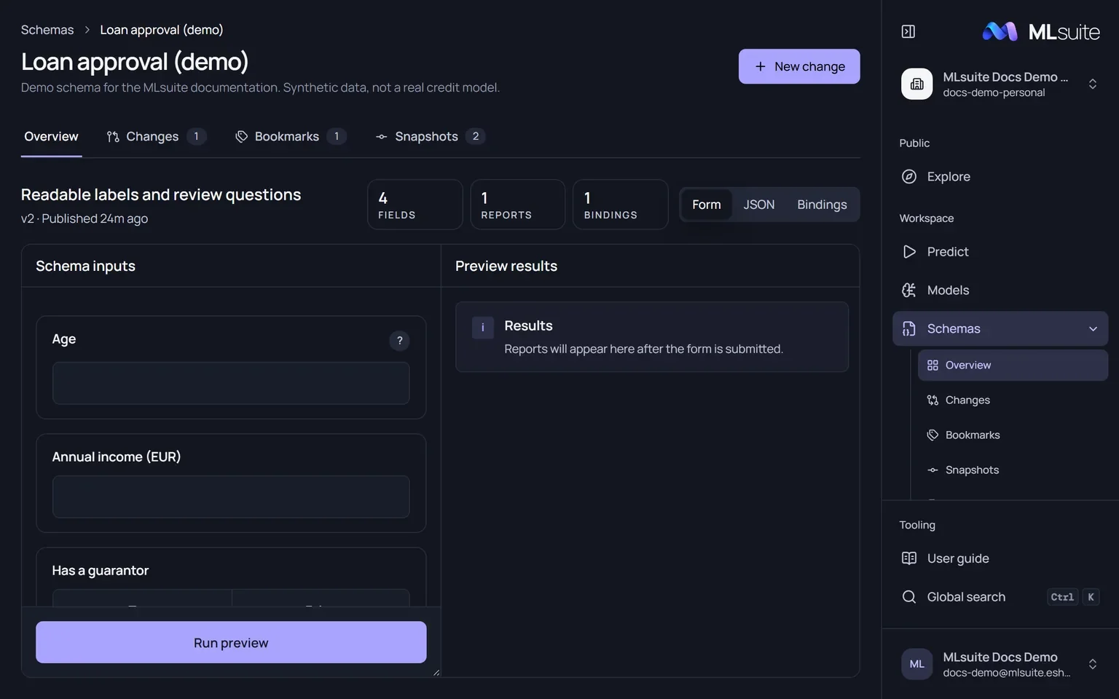Open the Snapshots tab

pyautogui.click(x=430, y=136)
